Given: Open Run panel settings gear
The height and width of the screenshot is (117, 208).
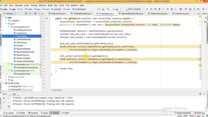Looking at the screenshot, I should point(200,94).
